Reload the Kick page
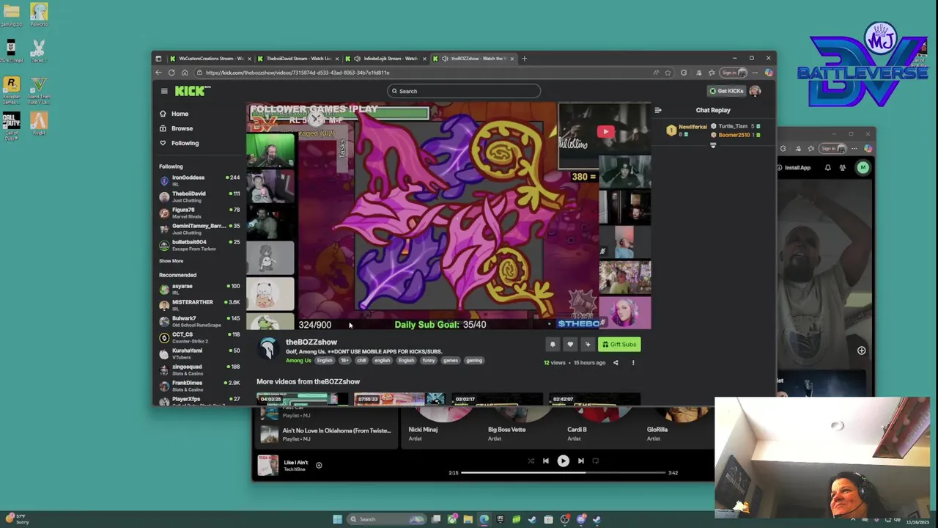The height and width of the screenshot is (528, 938). coord(171,73)
